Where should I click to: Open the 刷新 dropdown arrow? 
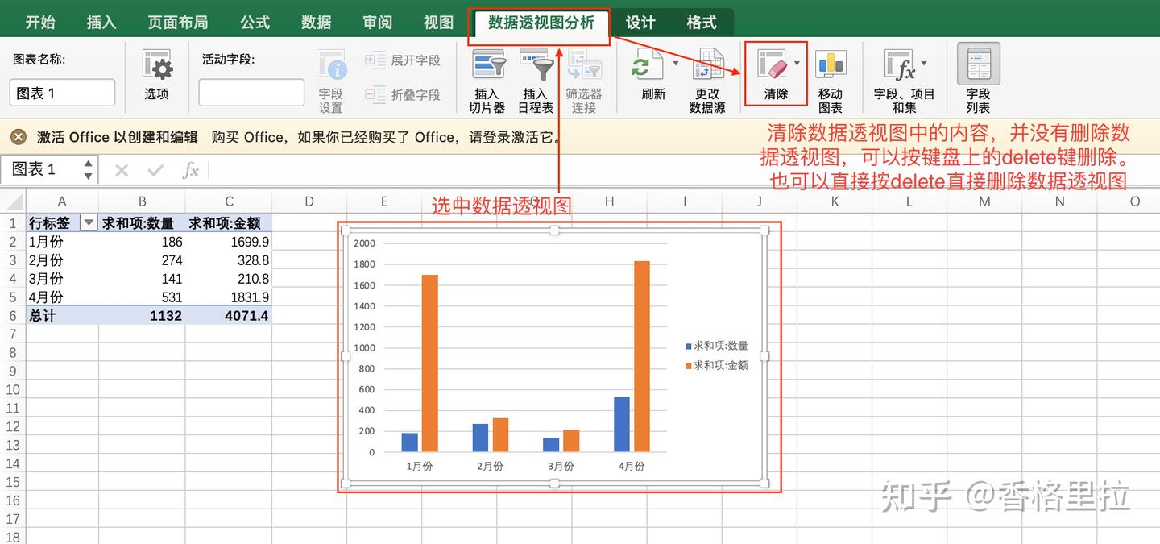click(675, 64)
